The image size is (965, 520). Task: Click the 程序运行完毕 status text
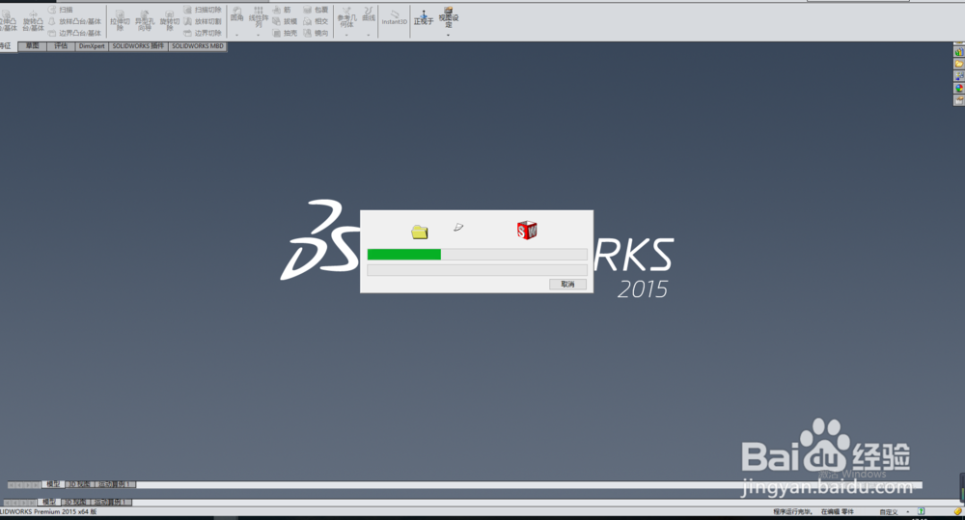coord(792,512)
